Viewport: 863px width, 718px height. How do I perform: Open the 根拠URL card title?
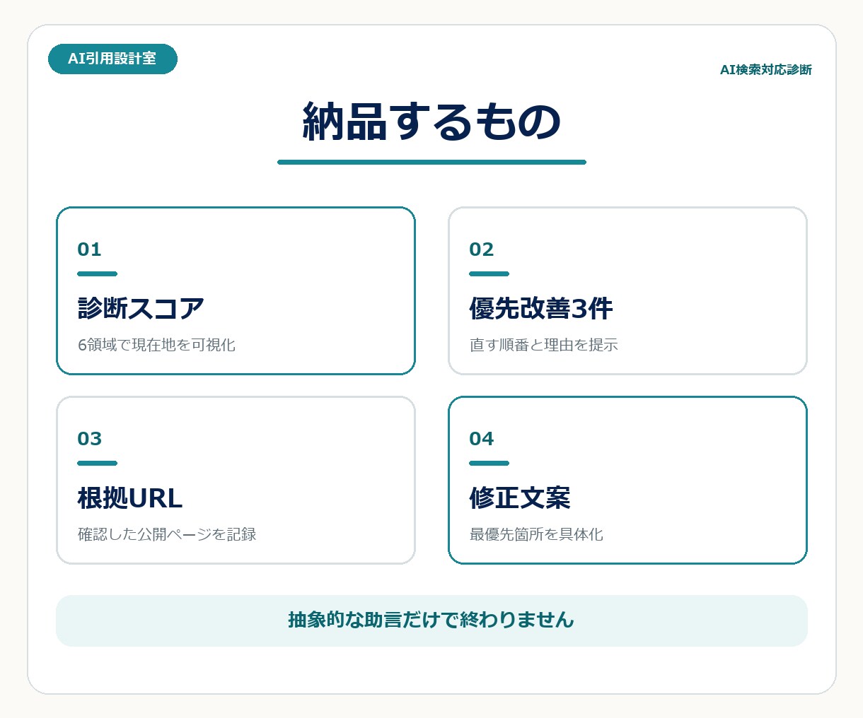[130, 498]
